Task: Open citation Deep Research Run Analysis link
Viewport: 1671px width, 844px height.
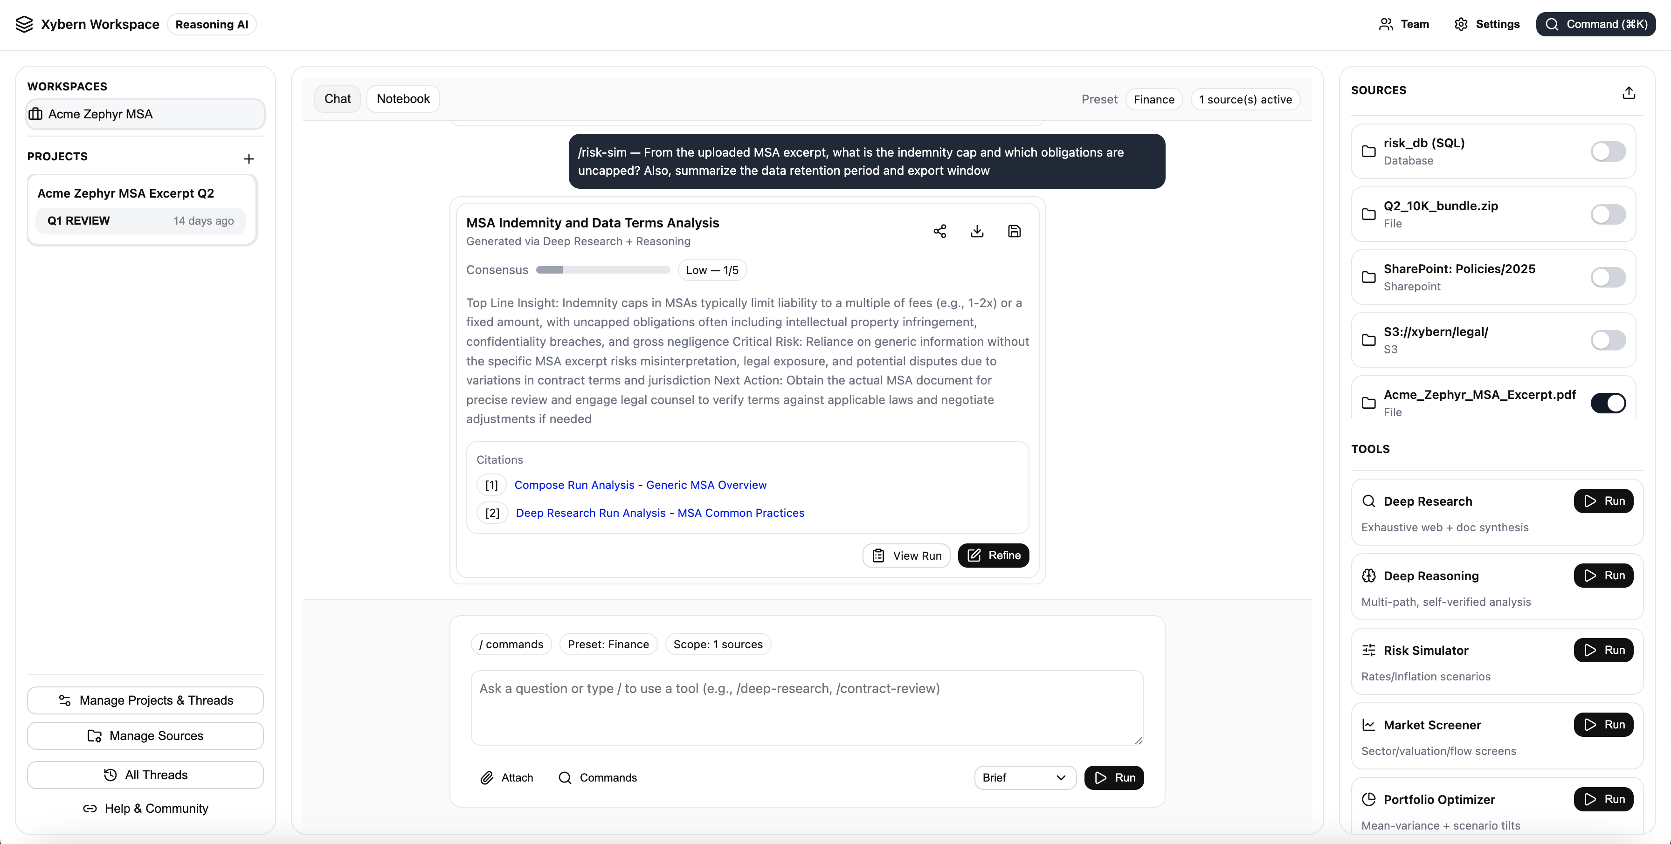Action: 660,513
